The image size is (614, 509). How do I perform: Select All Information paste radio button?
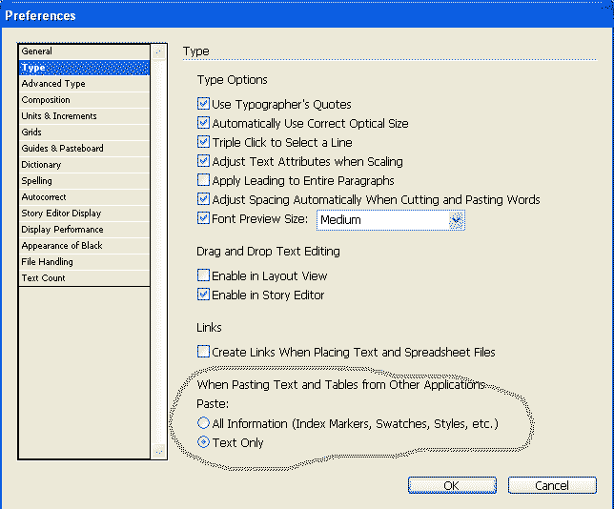(x=203, y=423)
